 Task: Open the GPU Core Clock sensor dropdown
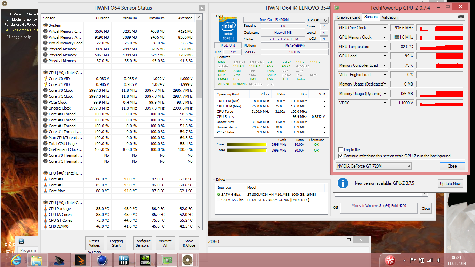[385, 28]
